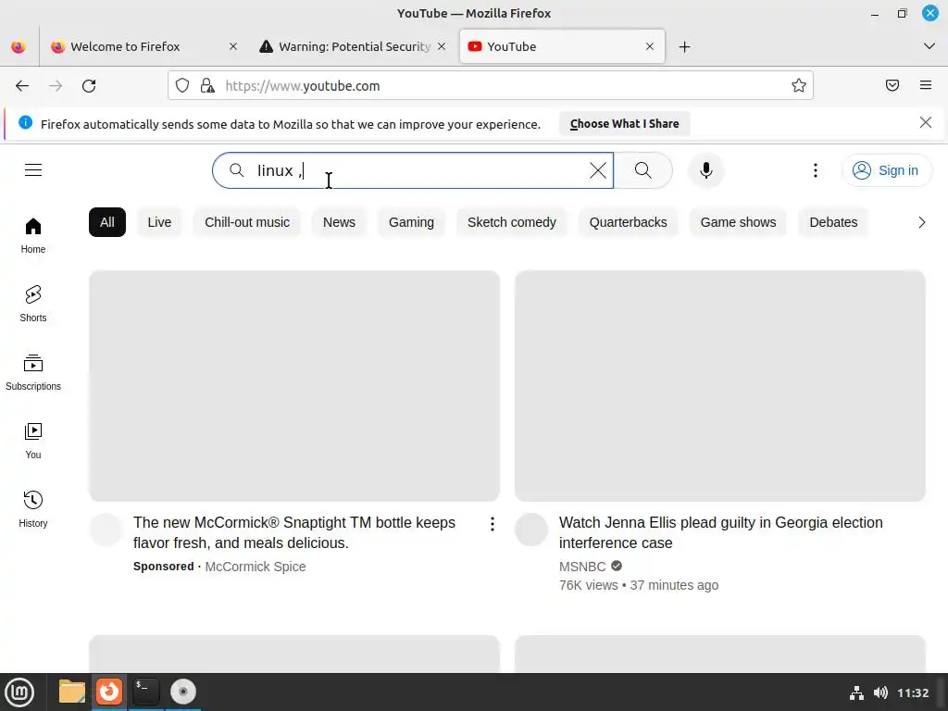The width and height of the screenshot is (948, 711).
Task: Open a new tab with plus button
Action: pyautogui.click(x=684, y=46)
